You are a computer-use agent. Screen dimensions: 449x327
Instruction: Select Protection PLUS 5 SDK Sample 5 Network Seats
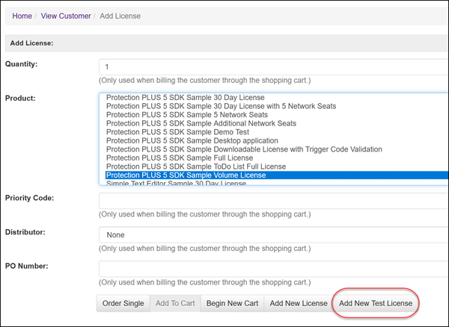[277, 114]
